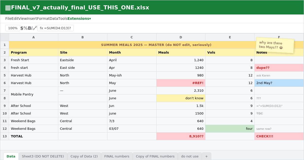
Task: Select the red #REF! cell
Action: [x=181, y=83]
